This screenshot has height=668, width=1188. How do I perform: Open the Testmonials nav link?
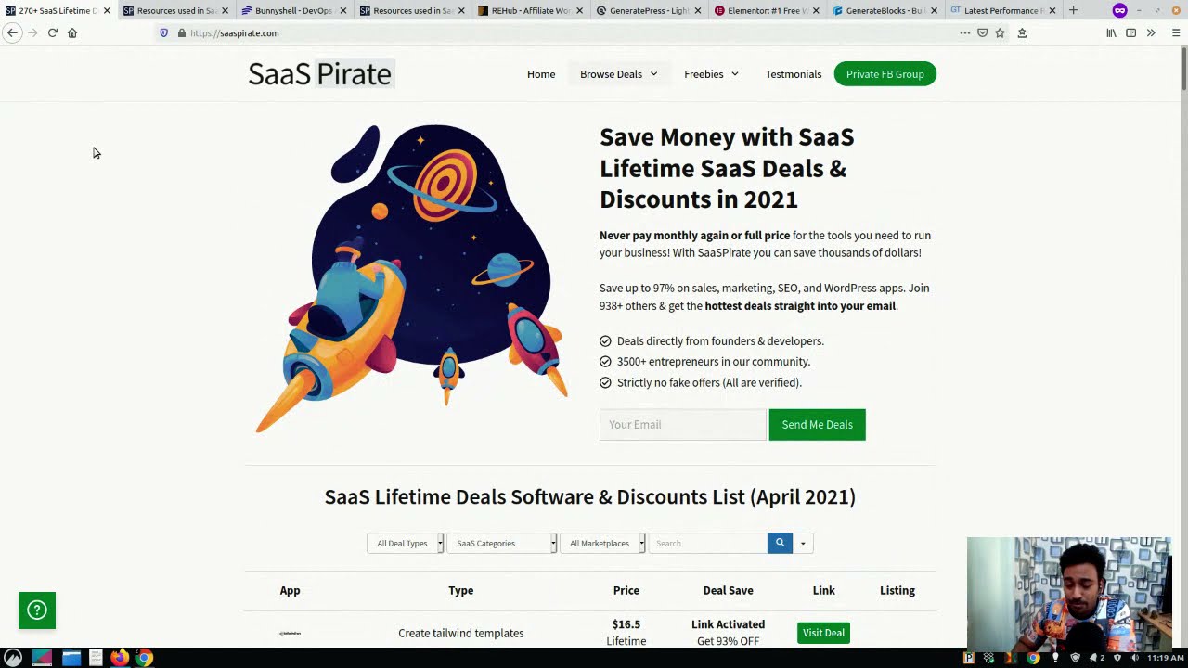tap(793, 74)
